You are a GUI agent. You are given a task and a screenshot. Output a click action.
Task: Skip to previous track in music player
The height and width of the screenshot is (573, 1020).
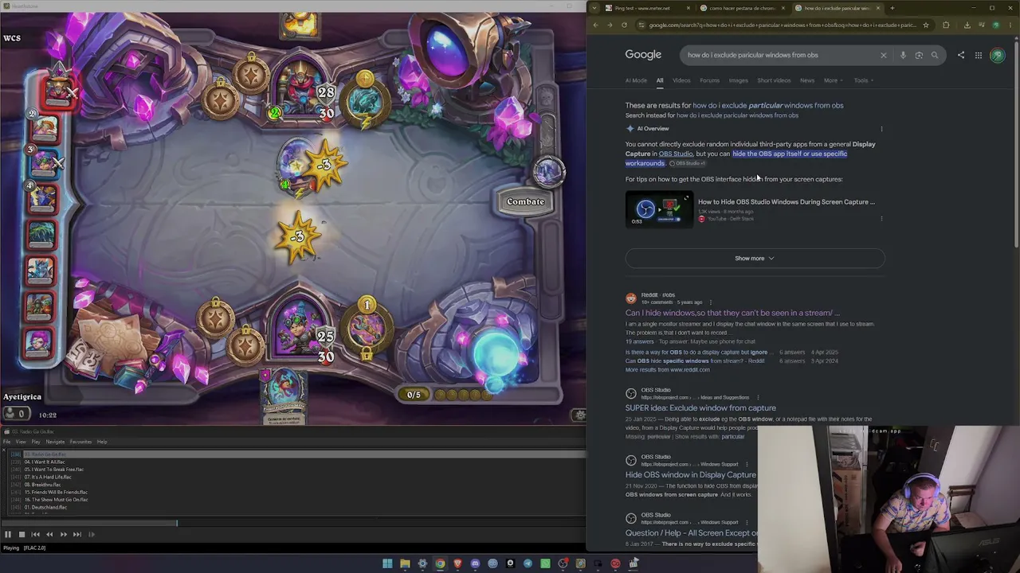35,534
